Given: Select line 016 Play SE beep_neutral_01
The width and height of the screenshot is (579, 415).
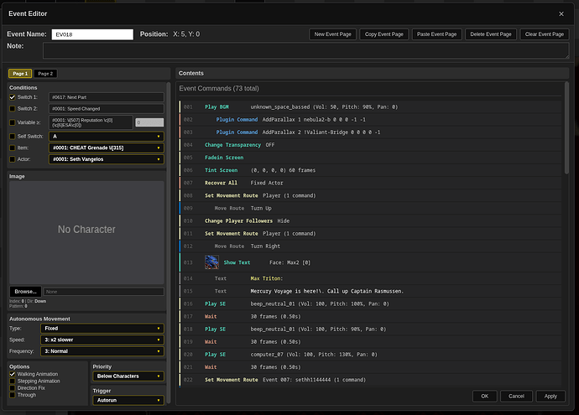Looking at the screenshot, I should [x=370, y=304].
